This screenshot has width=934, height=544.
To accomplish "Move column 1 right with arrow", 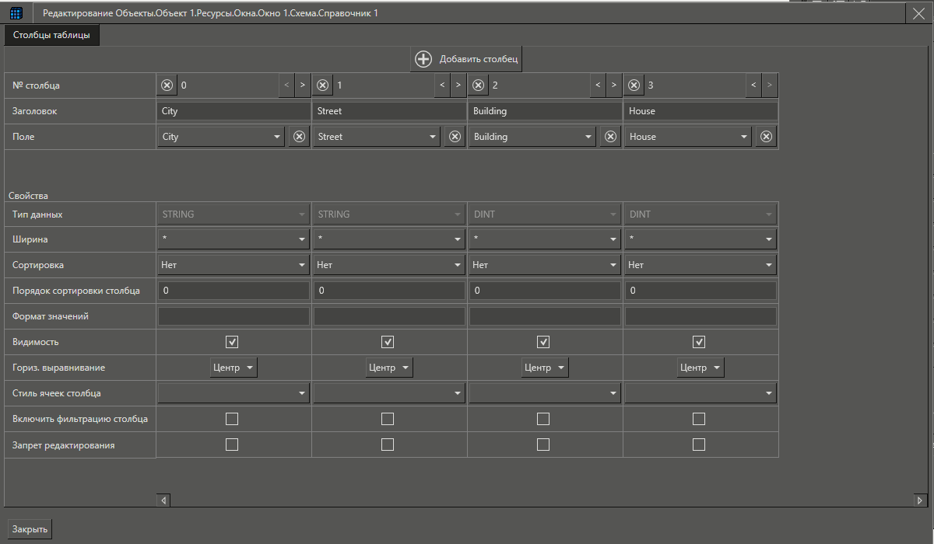I will tap(458, 85).
